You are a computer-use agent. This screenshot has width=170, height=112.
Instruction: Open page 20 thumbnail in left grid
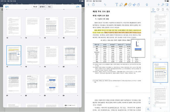click(70, 55)
